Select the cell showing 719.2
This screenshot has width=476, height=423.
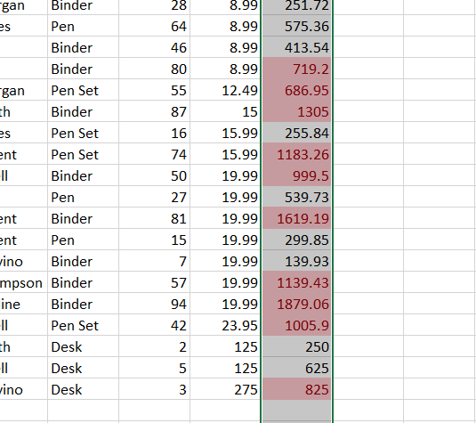coord(296,69)
